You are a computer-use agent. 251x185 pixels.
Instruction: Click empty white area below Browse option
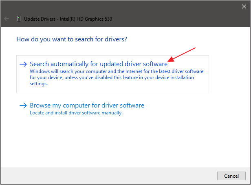click(122, 142)
